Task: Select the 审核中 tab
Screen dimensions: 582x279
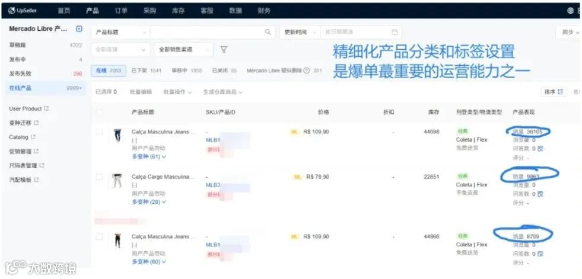Action: pyautogui.click(x=187, y=70)
